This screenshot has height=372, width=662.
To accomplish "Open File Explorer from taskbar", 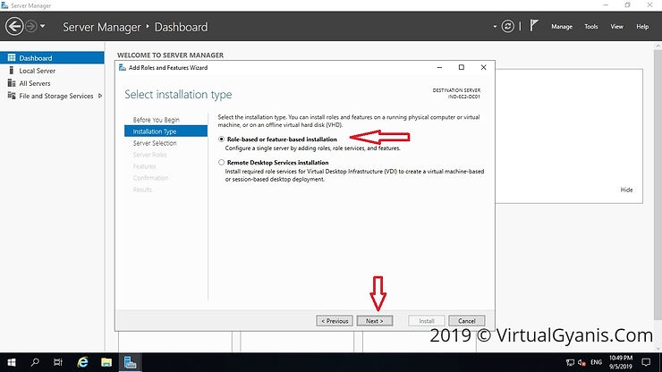I will [x=106, y=362].
